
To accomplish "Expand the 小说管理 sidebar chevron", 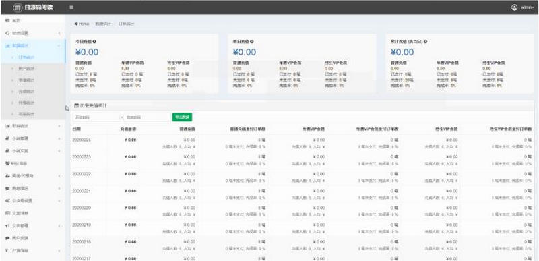I will point(59,138).
